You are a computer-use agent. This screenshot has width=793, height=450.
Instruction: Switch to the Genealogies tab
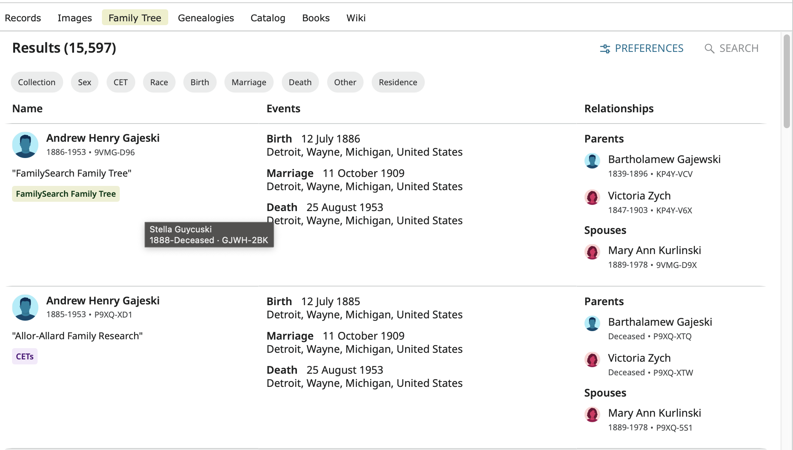pos(206,18)
